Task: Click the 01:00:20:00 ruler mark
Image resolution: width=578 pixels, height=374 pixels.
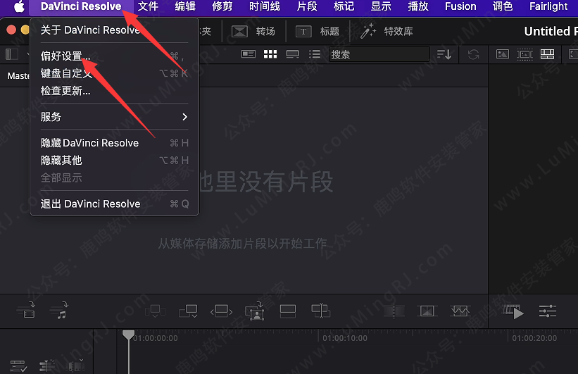Action: point(534,338)
